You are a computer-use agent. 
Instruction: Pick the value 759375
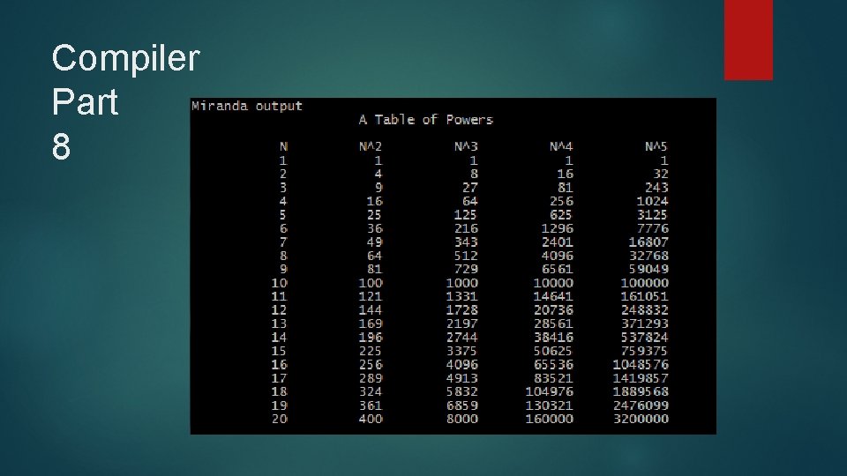pos(644,351)
